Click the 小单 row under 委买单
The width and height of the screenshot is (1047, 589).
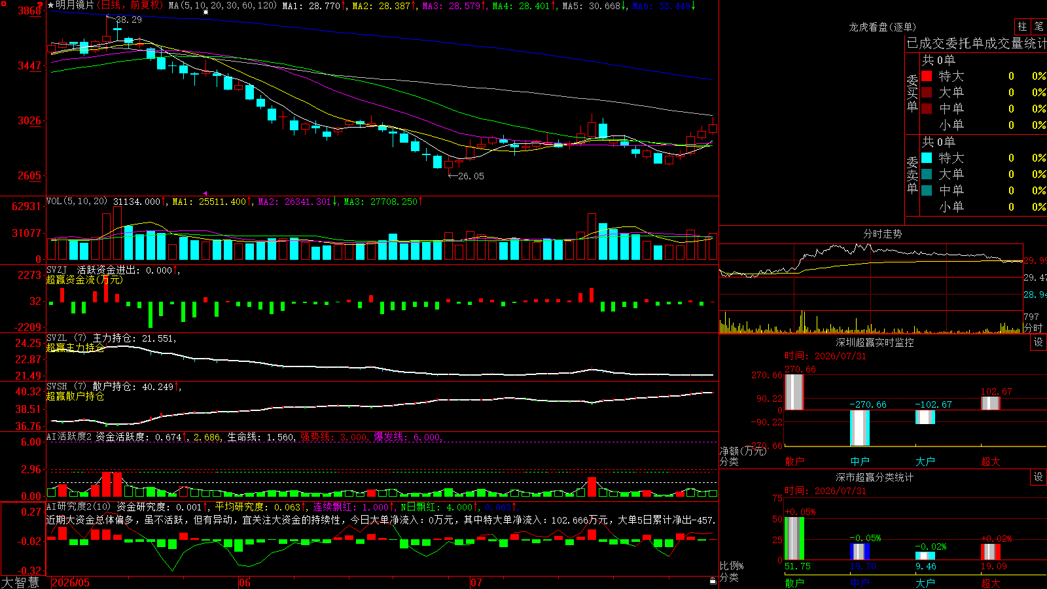coord(983,125)
